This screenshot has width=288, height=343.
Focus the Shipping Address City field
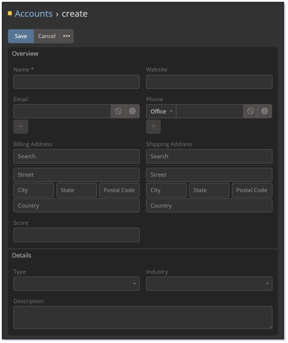tap(166, 190)
